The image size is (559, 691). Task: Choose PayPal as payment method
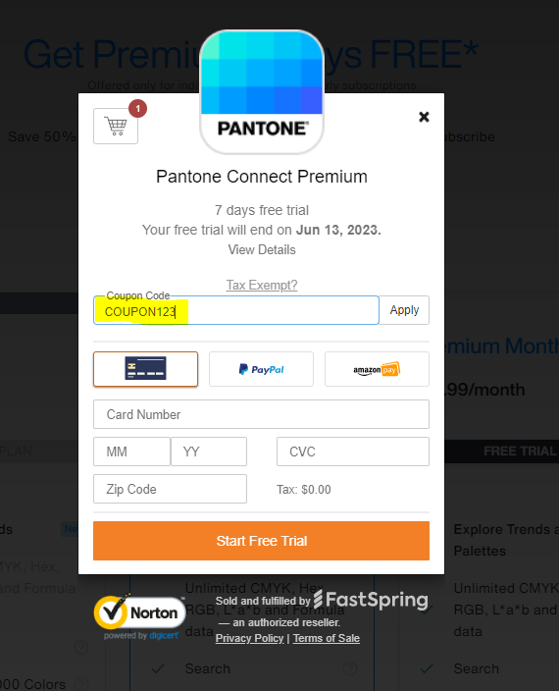262,369
